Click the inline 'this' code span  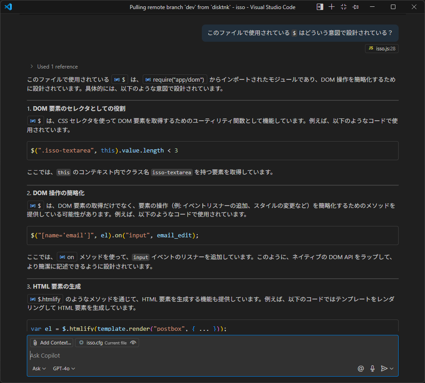tap(64, 172)
